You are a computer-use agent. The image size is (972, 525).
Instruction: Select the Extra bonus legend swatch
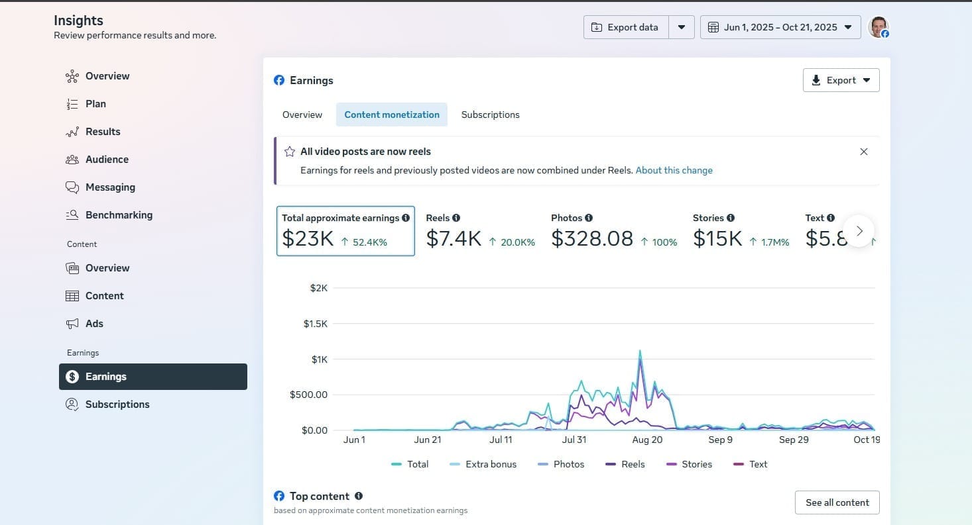tap(455, 464)
